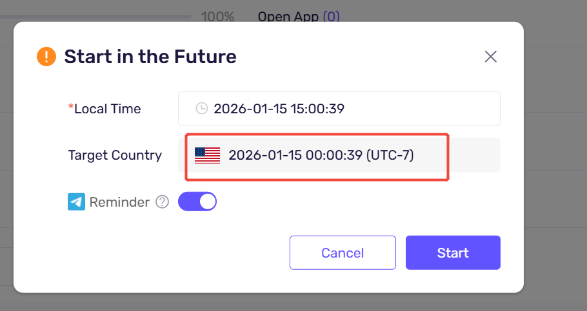
Task: Click the Local Time label
Action: coord(107,109)
